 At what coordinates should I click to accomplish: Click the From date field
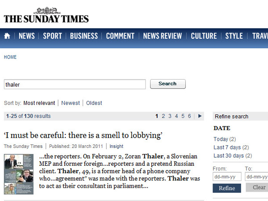[x=227, y=176]
